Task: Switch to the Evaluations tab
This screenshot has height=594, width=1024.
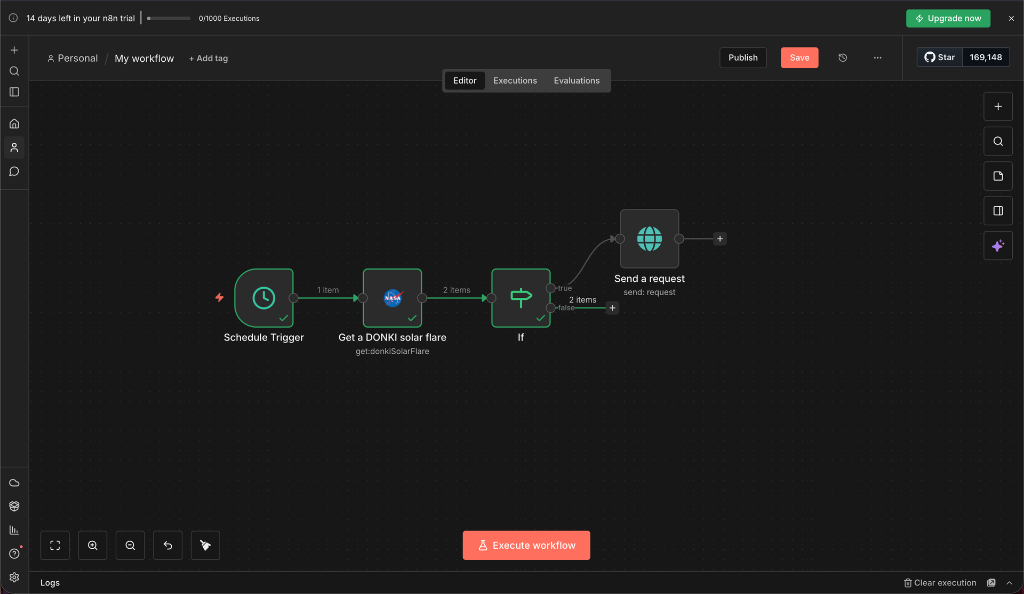Action: [577, 80]
